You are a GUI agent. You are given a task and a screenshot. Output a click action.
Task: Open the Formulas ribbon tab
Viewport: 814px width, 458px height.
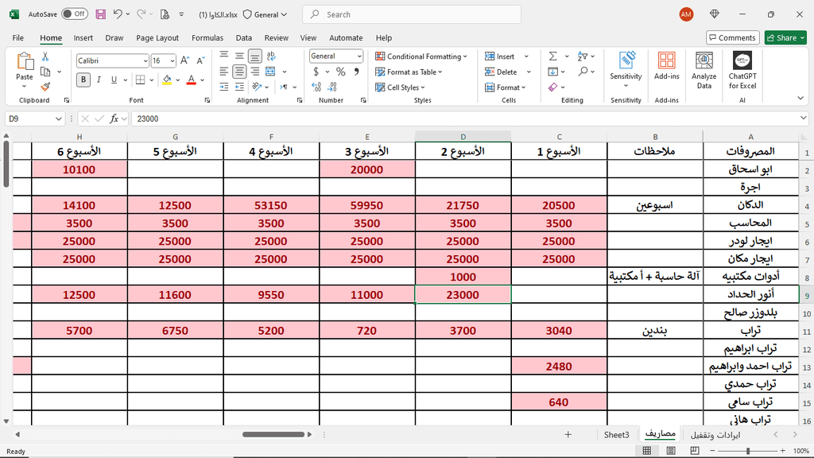click(x=207, y=37)
